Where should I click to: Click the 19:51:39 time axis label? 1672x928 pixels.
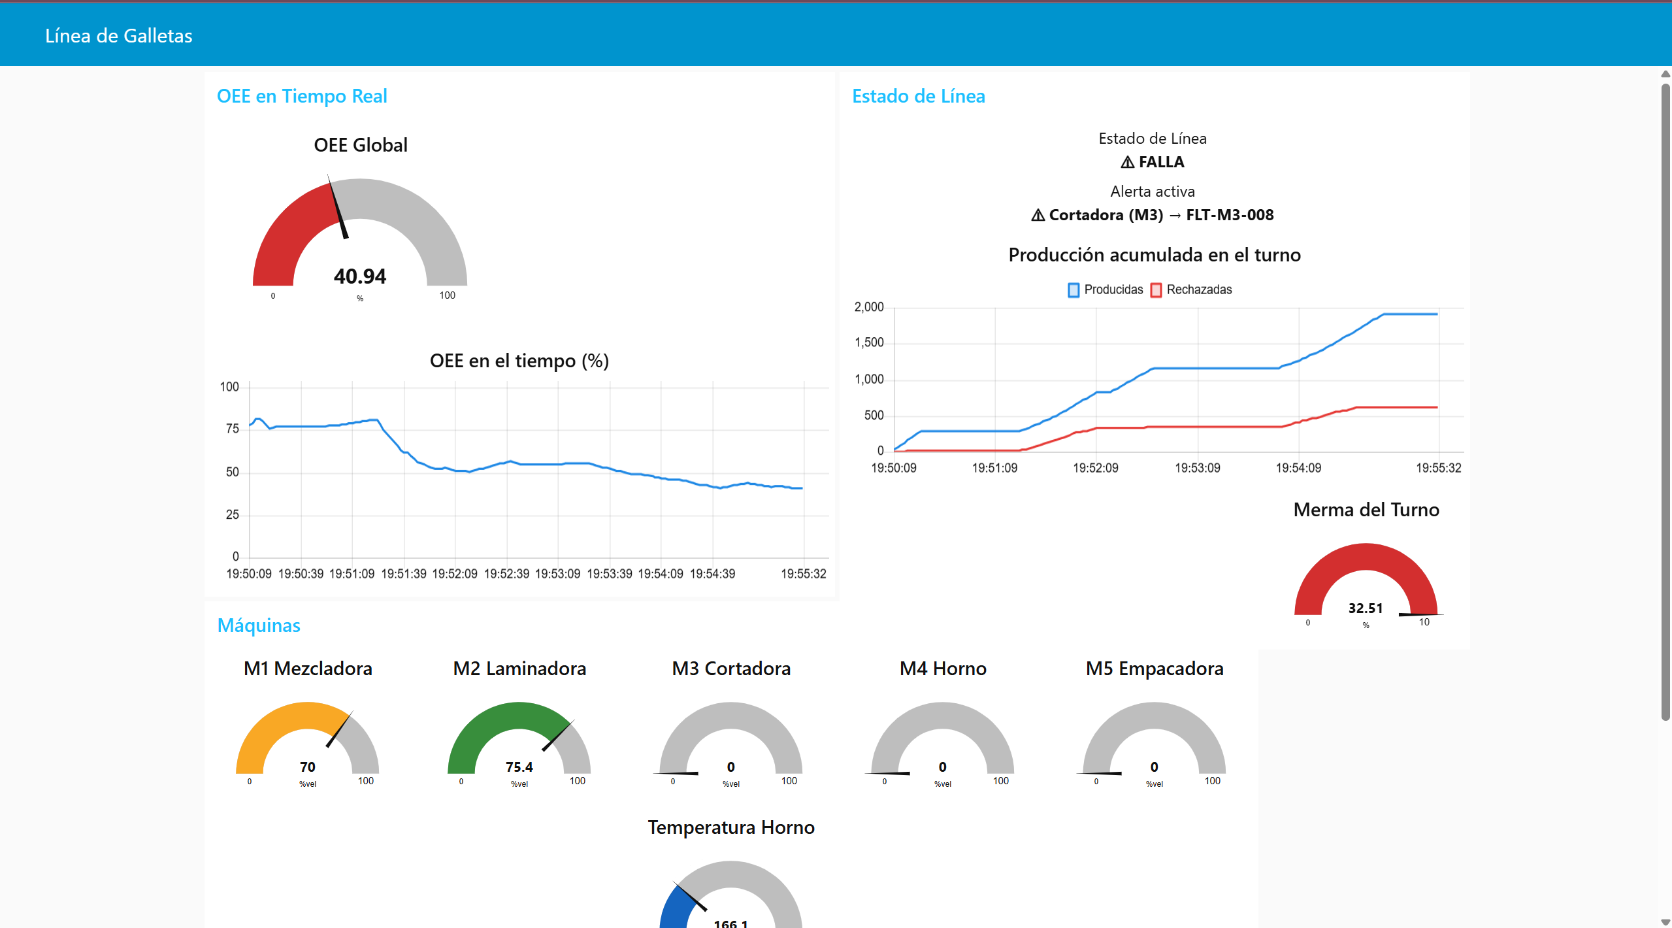(404, 574)
